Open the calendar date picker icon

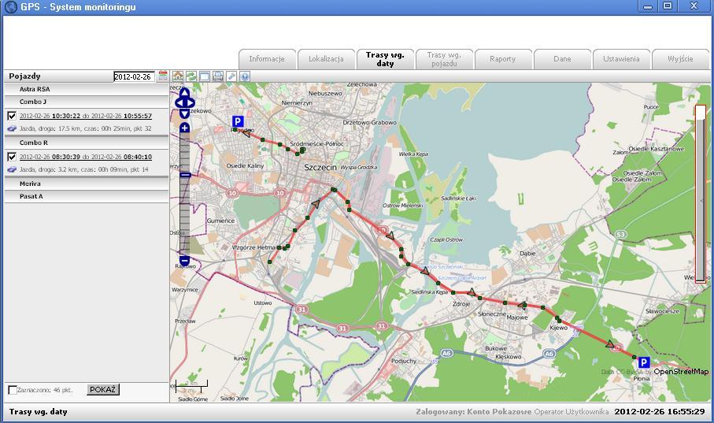[x=163, y=76]
